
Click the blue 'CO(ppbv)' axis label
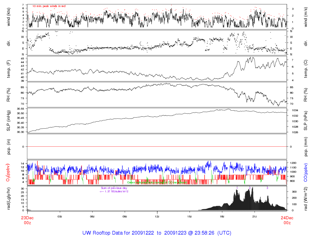(305, 173)
